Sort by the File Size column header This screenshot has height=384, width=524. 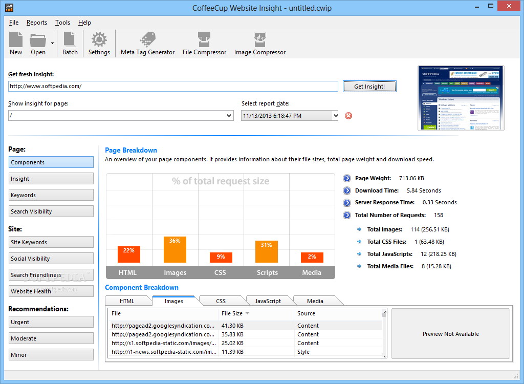click(x=256, y=313)
